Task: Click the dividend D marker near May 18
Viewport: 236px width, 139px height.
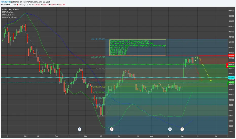Action: [170, 129]
